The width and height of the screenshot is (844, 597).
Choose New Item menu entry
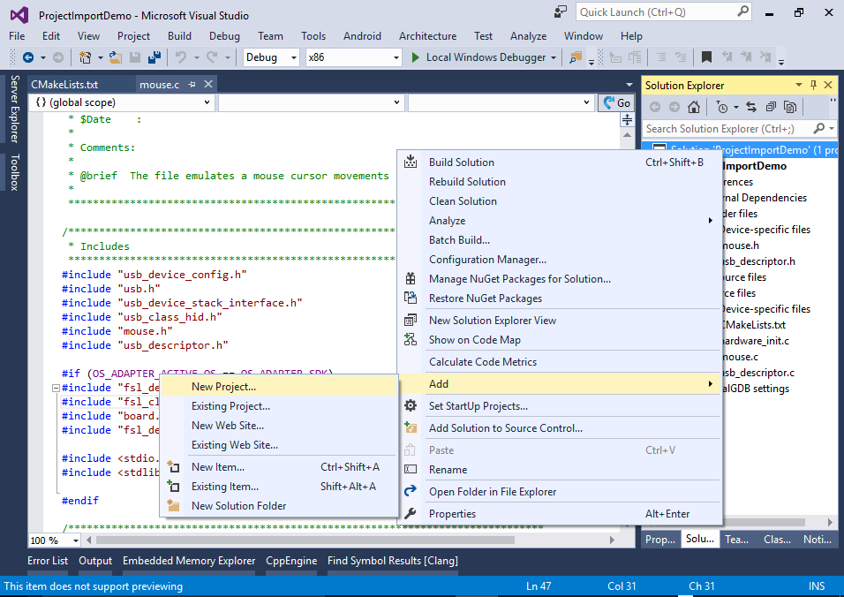[x=279, y=466]
